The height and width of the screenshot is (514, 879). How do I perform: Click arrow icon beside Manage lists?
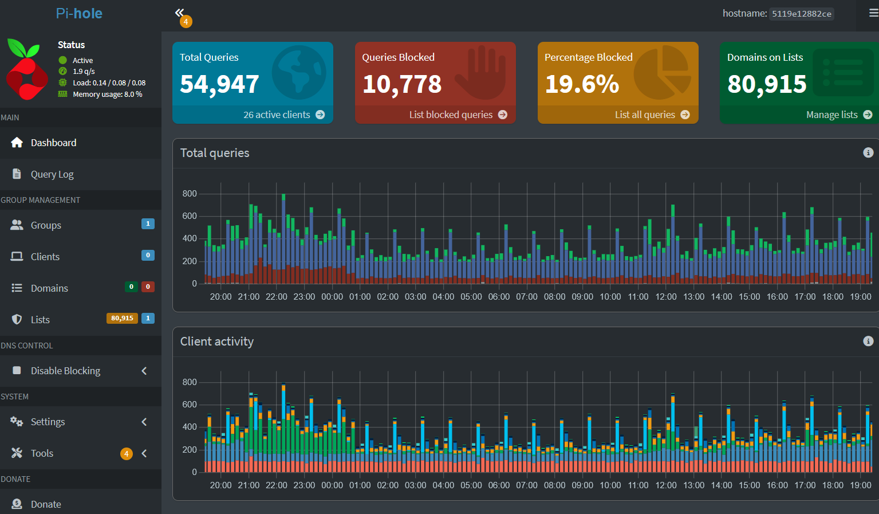[x=868, y=115]
